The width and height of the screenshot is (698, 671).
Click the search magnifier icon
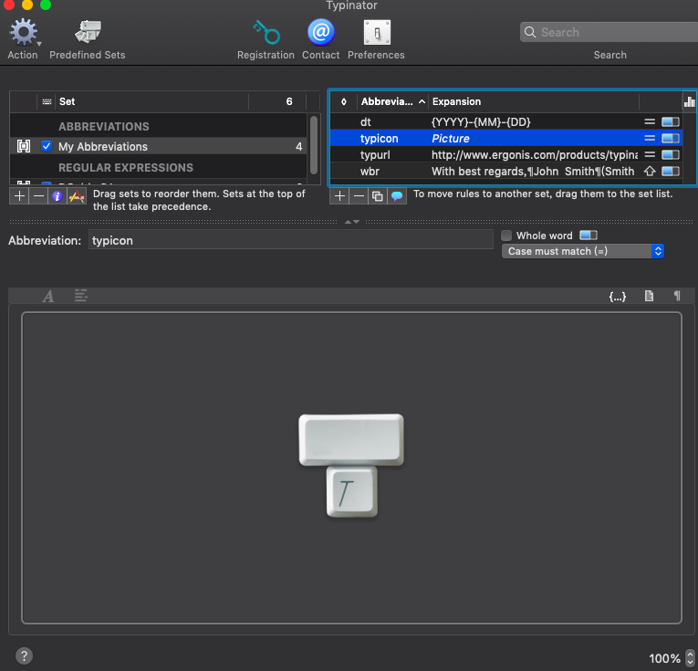530,32
